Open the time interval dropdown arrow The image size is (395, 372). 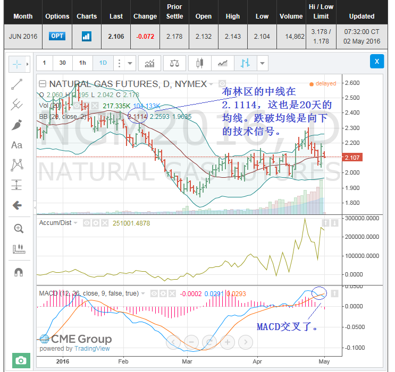tap(130, 63)
